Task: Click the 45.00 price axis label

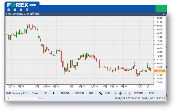Action: (160, 45)
